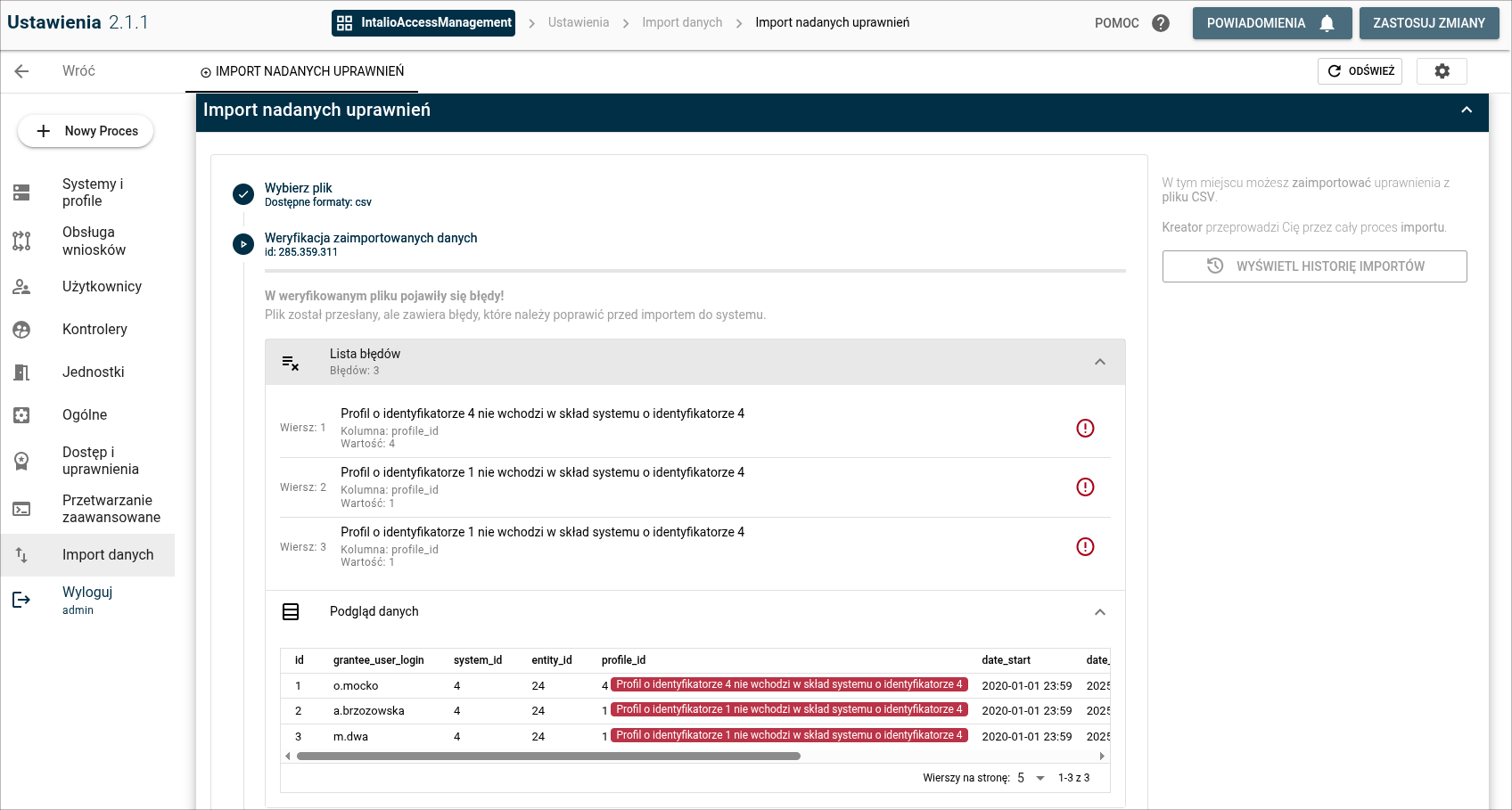The height and width of the screenshot is (810, 1512).
Task: Click Wyświetl historię importów button
Action: click(1314, 266)
